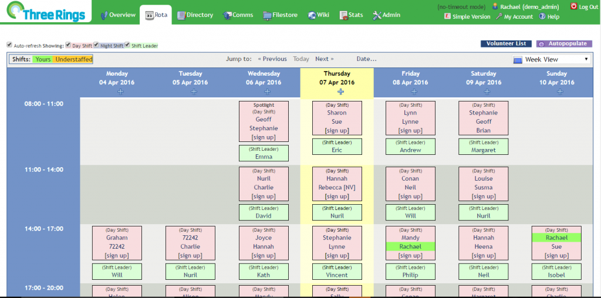Click the My Account key icon
The width and height of the screenshot is (601, 298).
(x=499, y=16)
